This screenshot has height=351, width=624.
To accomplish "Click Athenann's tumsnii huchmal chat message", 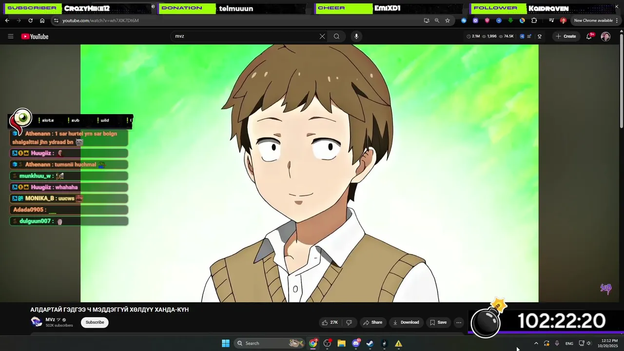I will click(69, 165).
